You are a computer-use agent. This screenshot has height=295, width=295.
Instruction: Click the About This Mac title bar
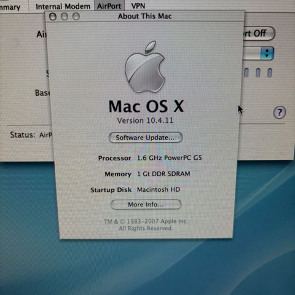tap(145, 16)
